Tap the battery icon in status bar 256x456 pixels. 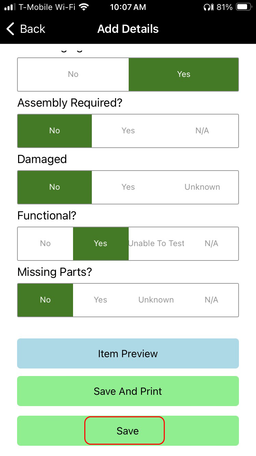pos(244,7)
